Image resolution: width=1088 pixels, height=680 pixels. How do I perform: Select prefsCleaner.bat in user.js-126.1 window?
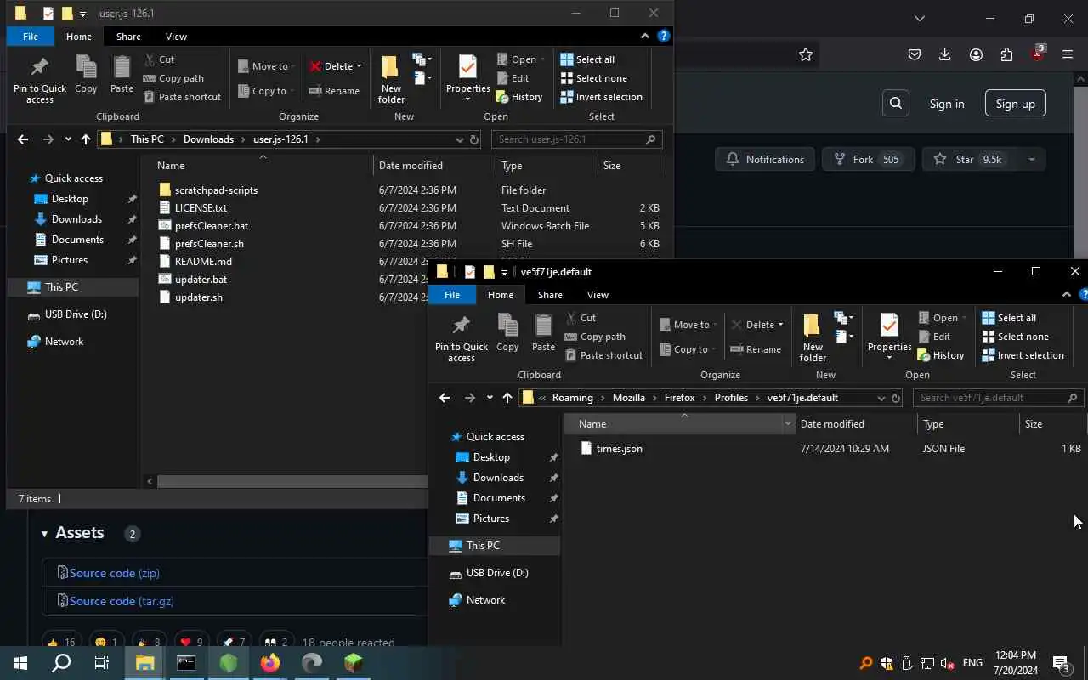click(211, 226)
